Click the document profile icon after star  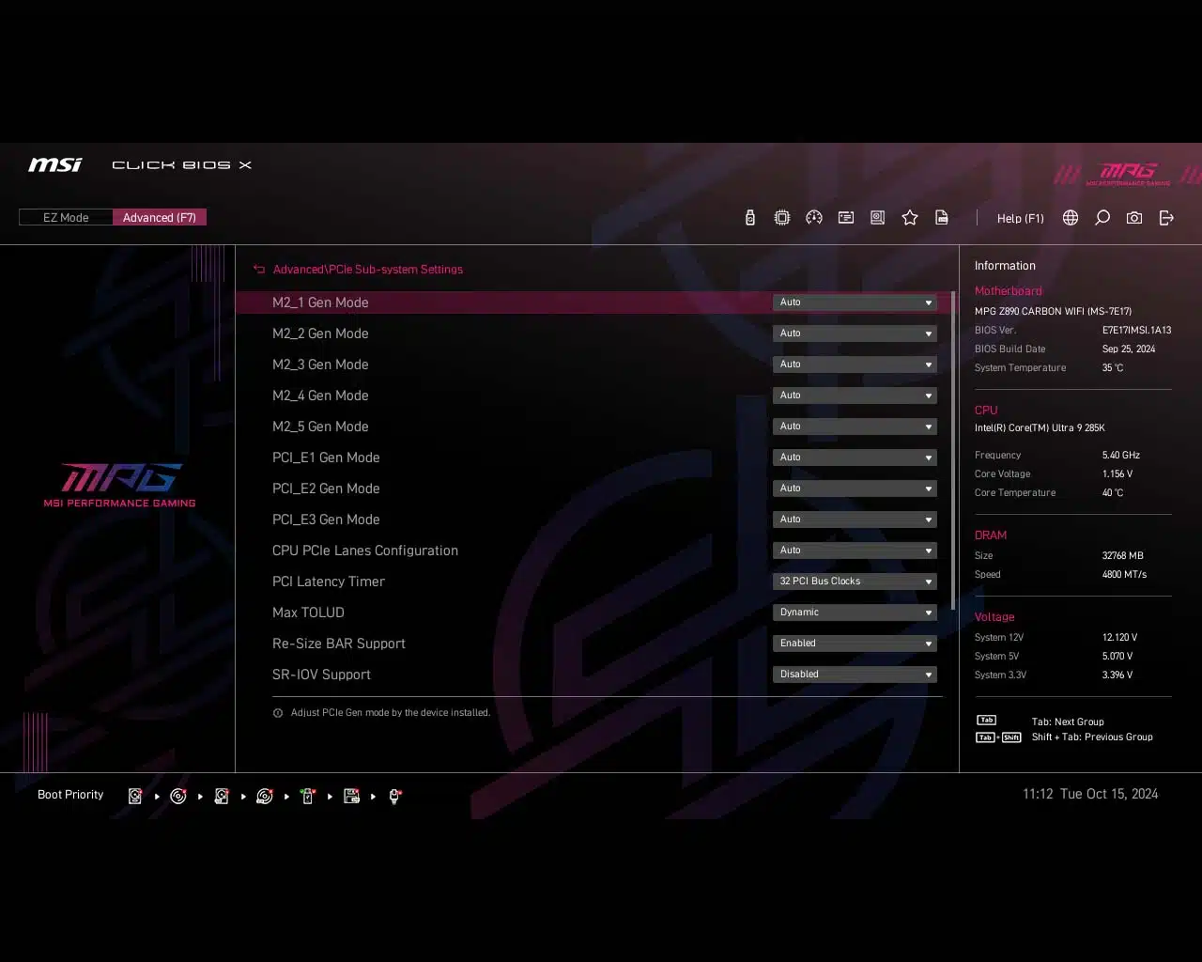pos(942,218)
